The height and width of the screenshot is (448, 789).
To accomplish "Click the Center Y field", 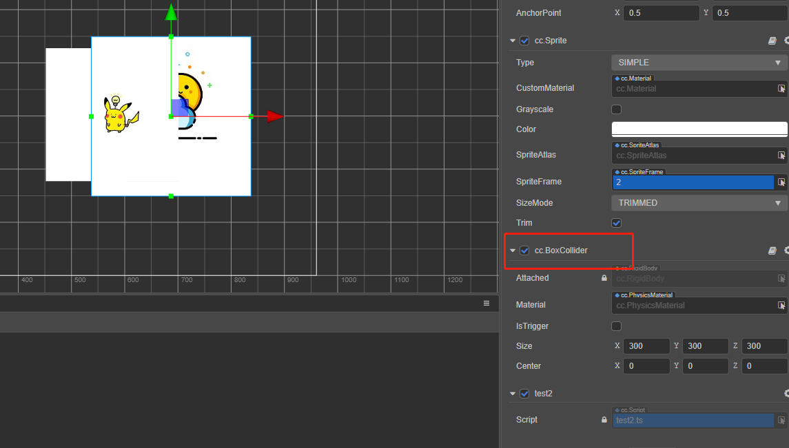I will coord(706,366).
